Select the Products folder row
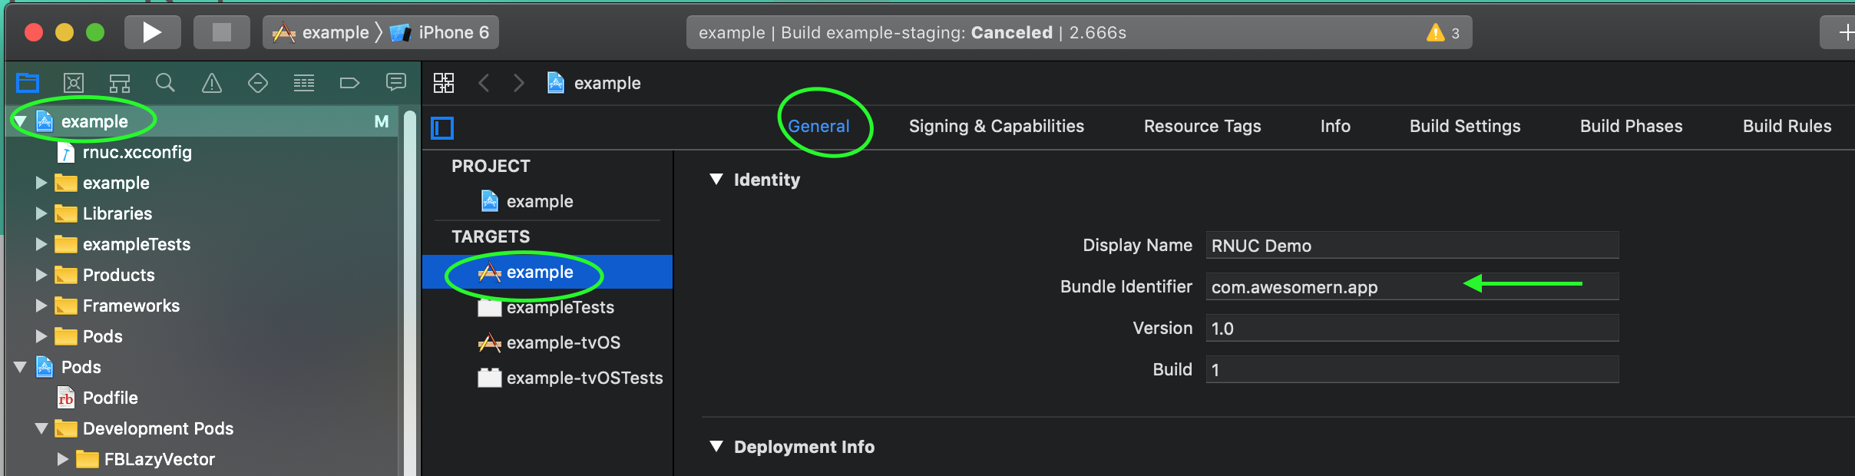The image size is (1855, 476). pos(203,275)
